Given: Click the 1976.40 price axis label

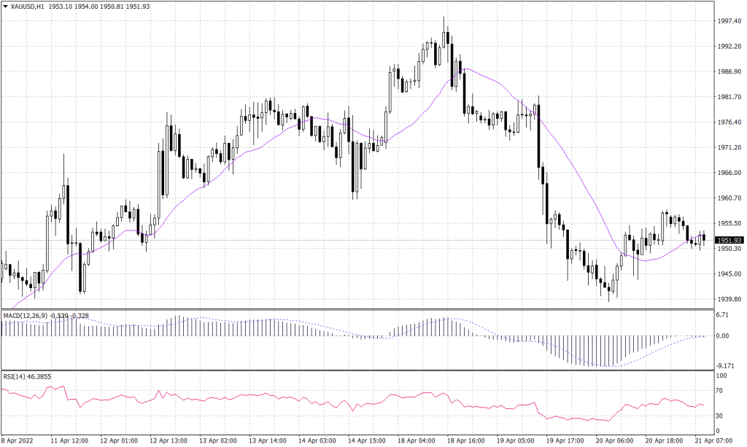Looking at the screenshot, I should [729, 123].
